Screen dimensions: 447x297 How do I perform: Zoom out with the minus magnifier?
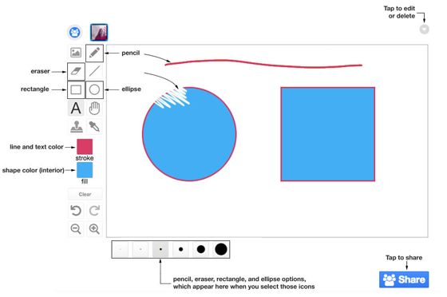[x=76, y=229]
